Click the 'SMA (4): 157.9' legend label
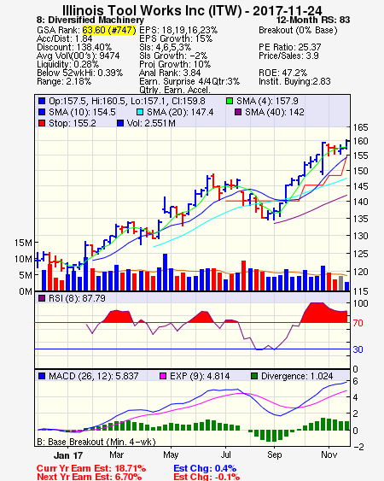The image size is (384, 481). point(267,101)
